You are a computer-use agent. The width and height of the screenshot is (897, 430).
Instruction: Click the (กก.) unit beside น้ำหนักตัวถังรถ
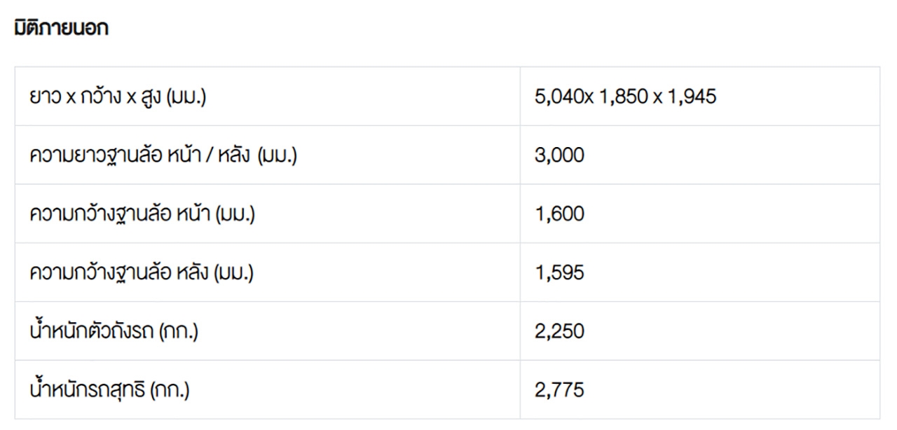click(x=179, y=331)
